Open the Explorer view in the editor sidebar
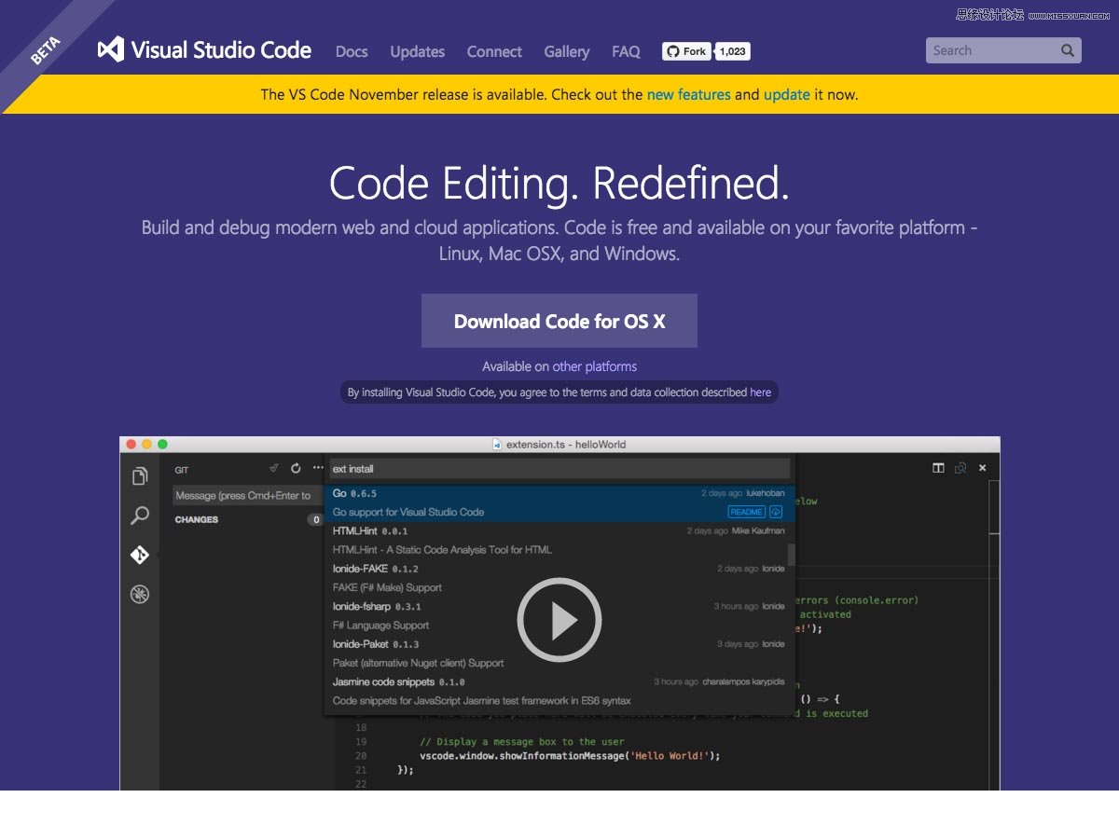Viewport: 1119px width, 839px height. 140,476
